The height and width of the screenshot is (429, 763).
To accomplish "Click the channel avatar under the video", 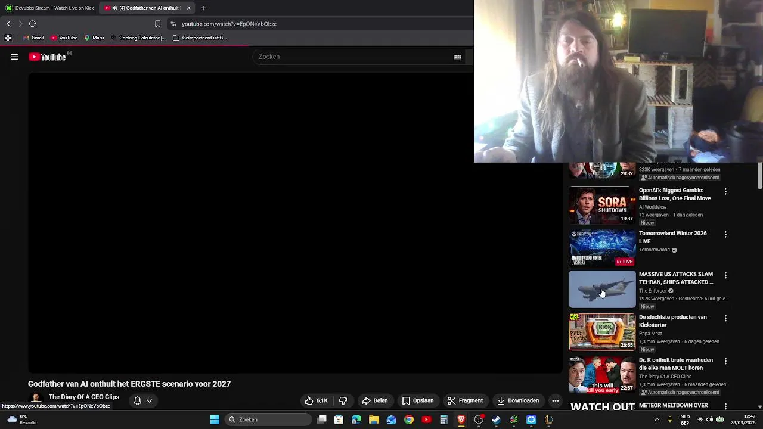I will click(36, 398).
